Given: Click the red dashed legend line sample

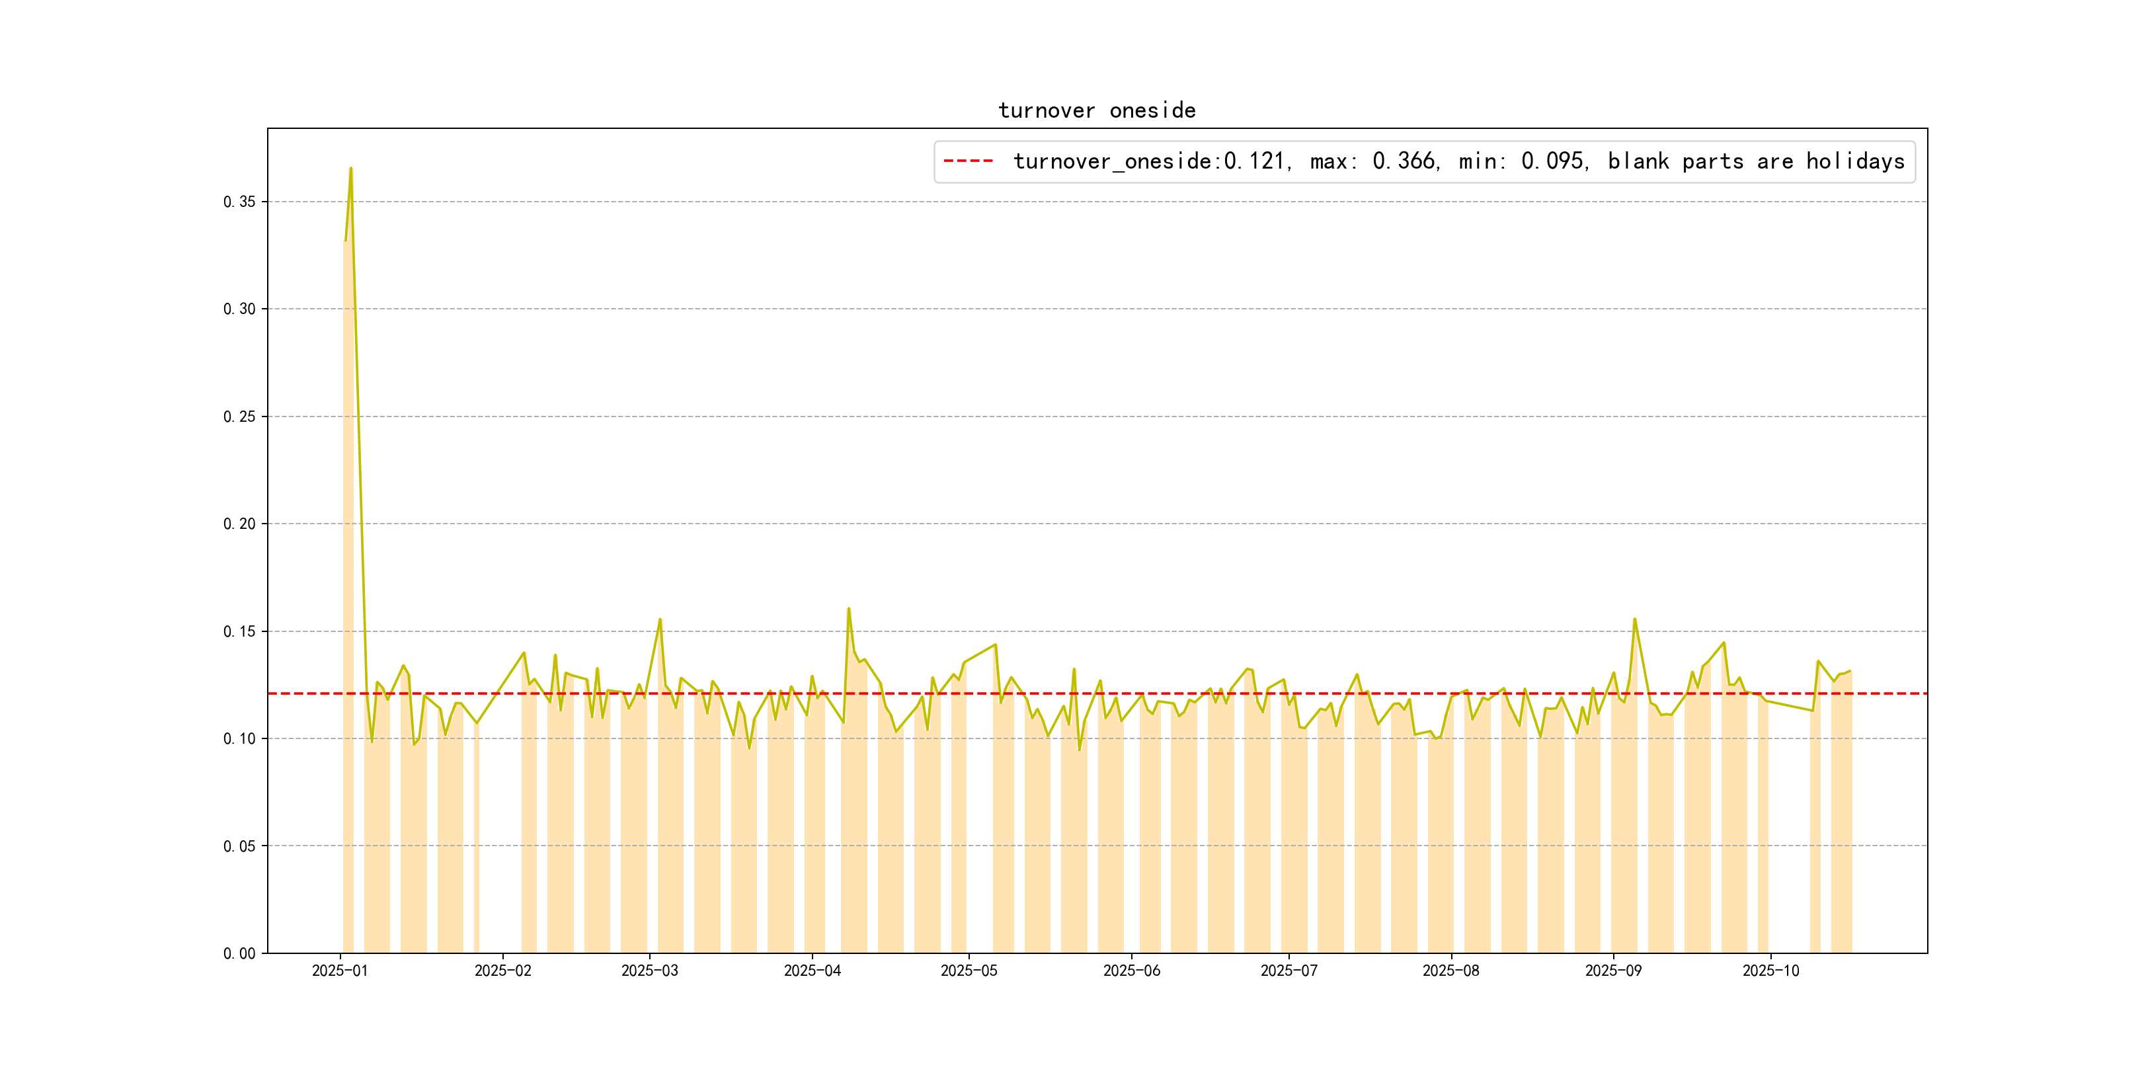Looking at the screenshot, I should pyautogui.click(x=969, y=161).
